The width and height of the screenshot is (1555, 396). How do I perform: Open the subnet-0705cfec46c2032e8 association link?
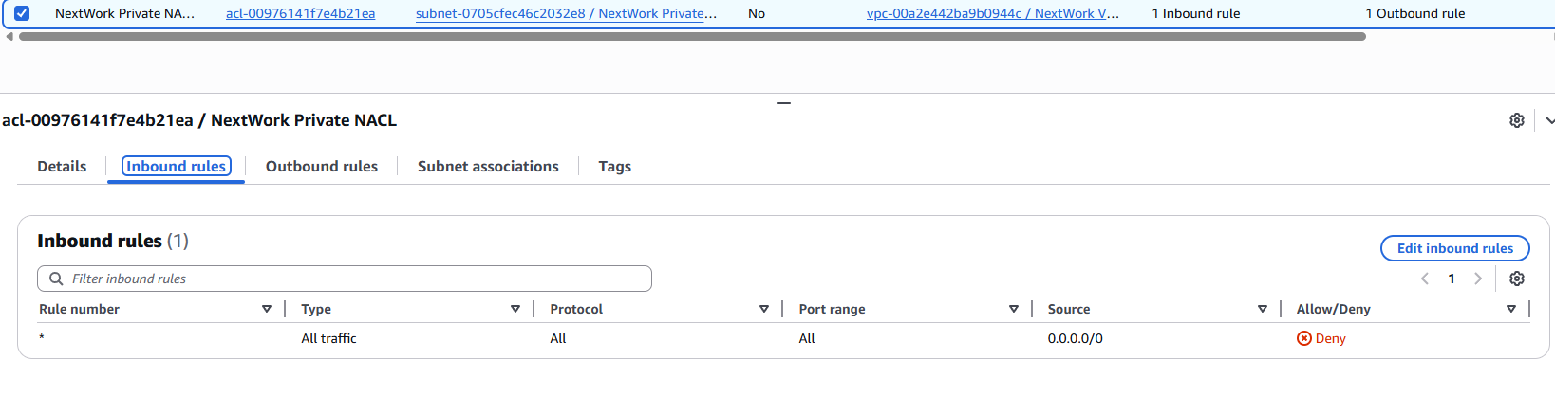coord(566,13)
